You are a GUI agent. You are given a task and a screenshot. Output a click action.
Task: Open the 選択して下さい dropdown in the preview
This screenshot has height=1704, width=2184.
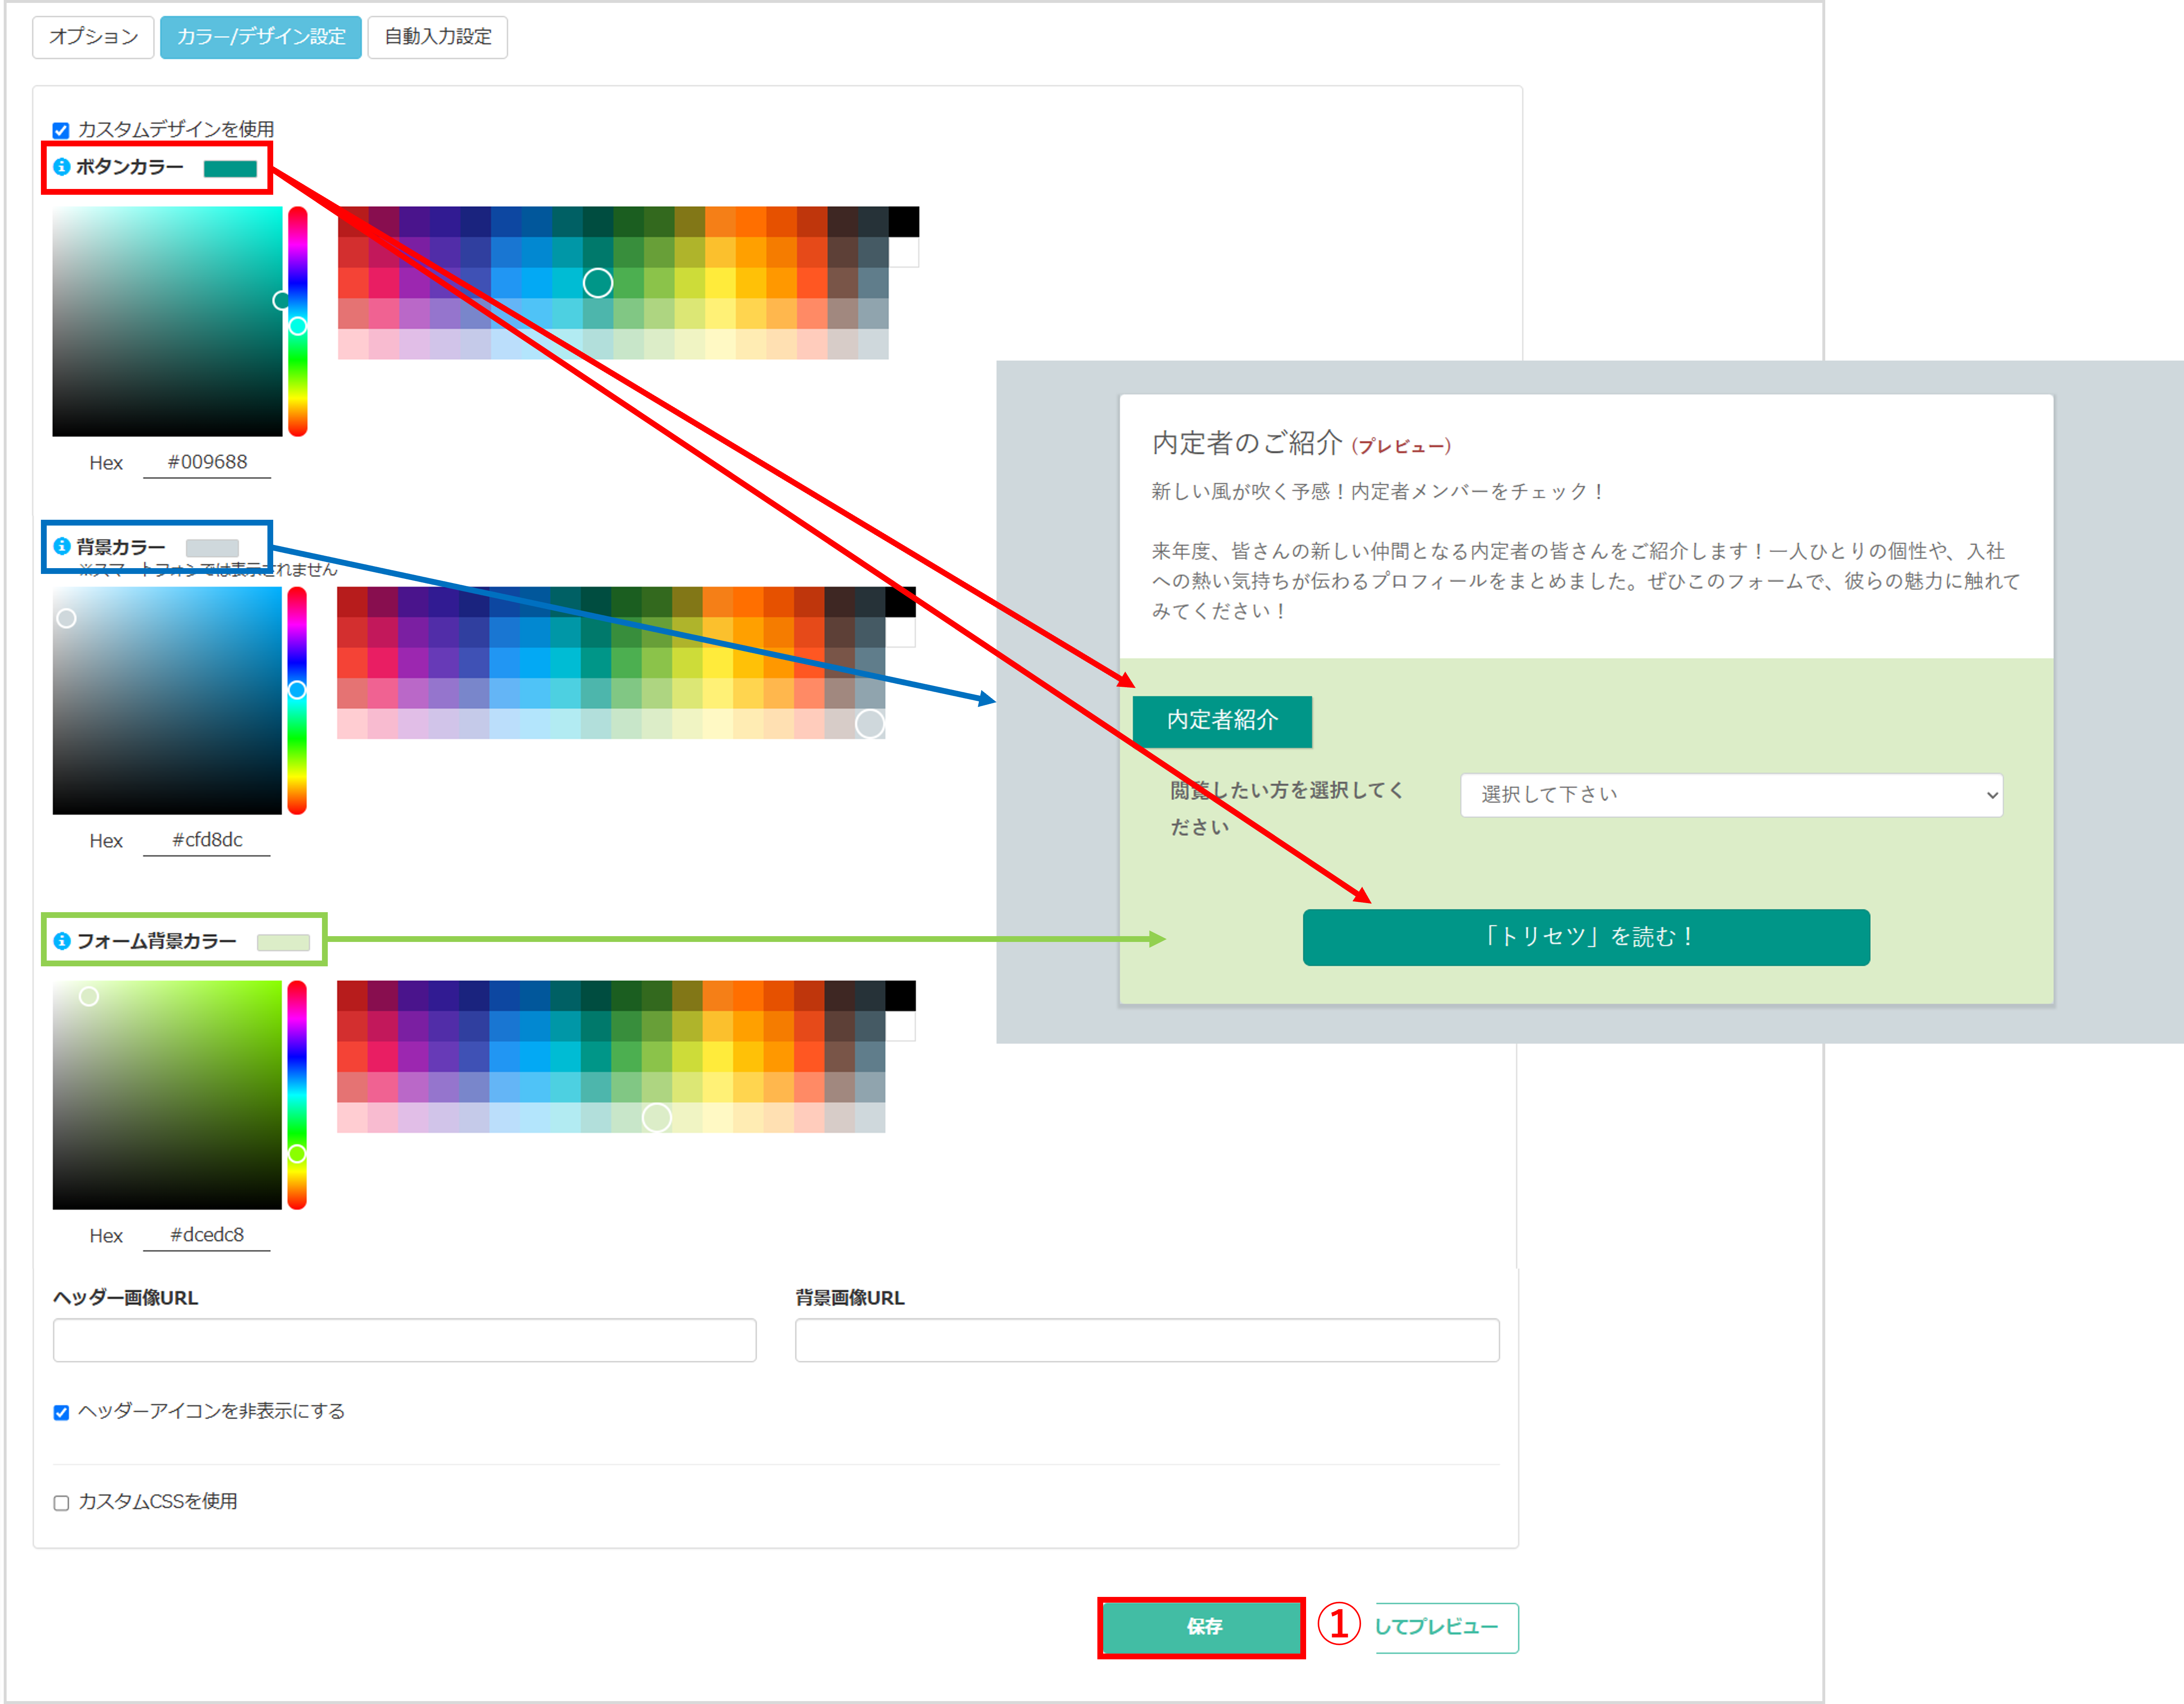click(1731, 796)
